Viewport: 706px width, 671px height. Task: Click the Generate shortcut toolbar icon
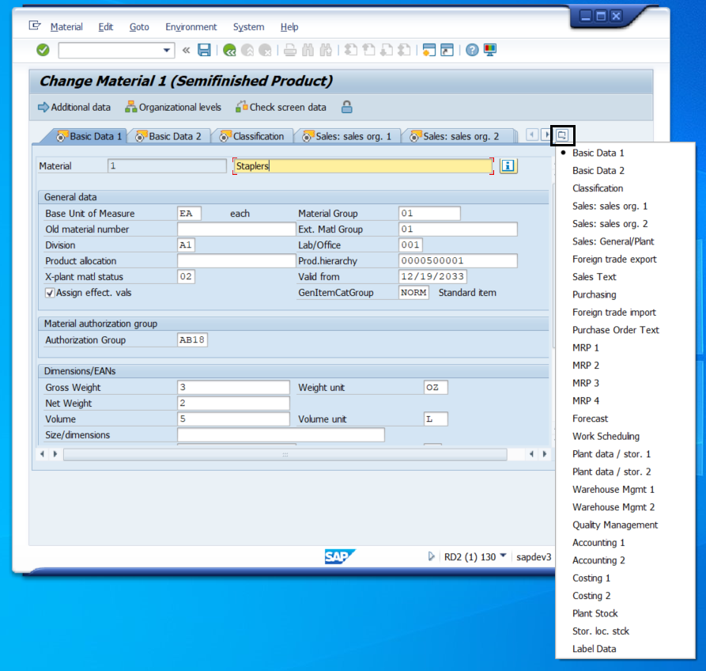tap(447, 50)
